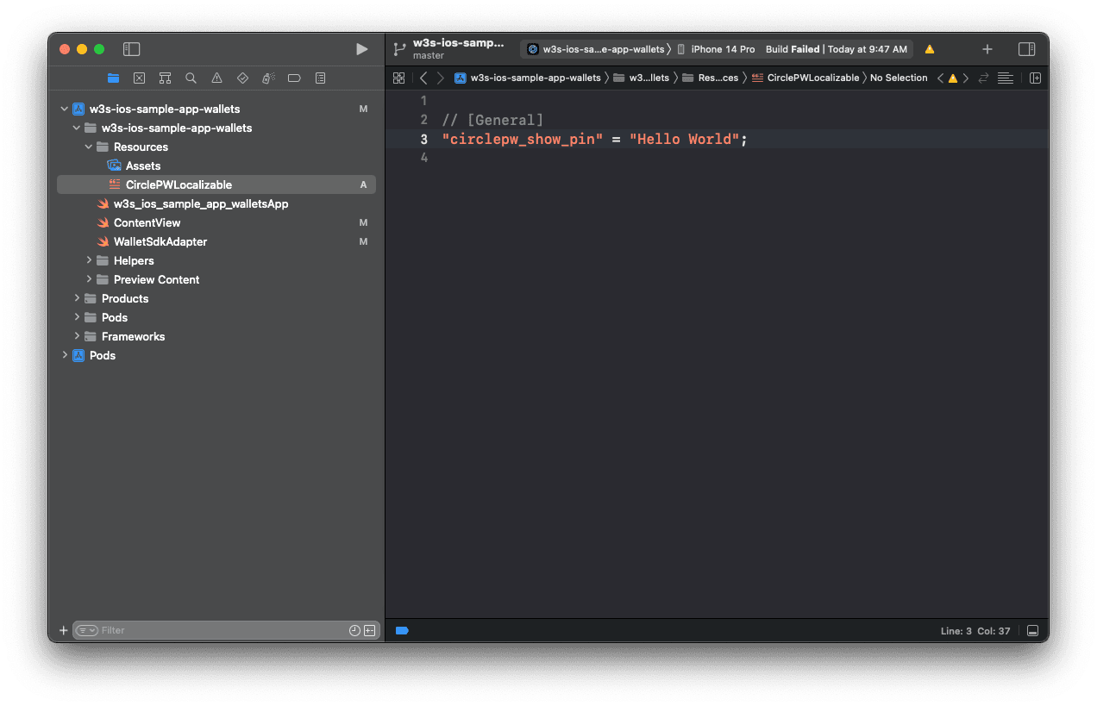Image resolution: width=1097 pixels, height=706 pixels.
Task: Click the Add plus button below navigator
Action: 63,630
